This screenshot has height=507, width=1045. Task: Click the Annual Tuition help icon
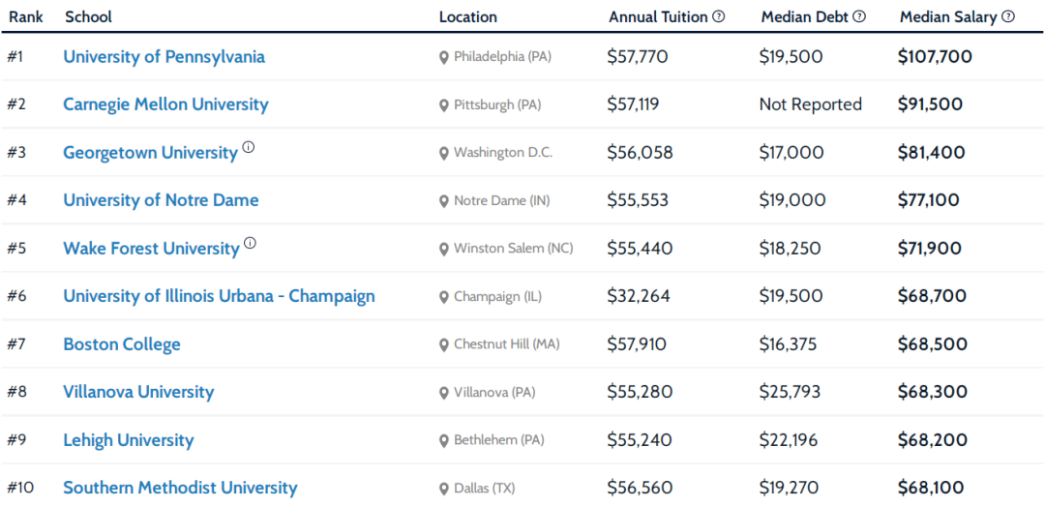click(719, 16)
